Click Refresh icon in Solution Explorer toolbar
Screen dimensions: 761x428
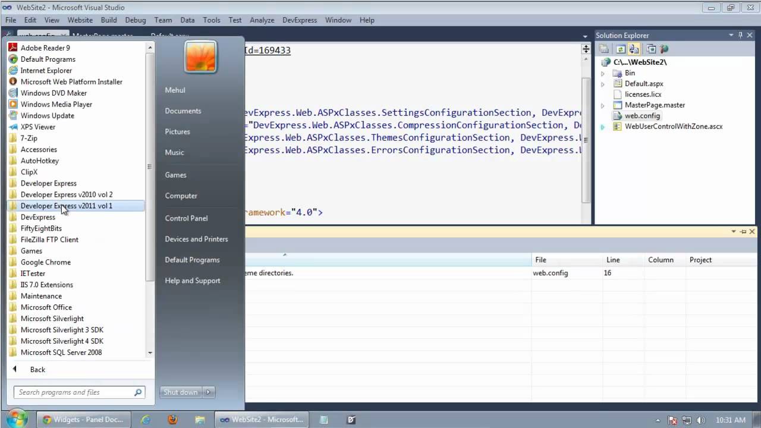pyautogui.click(x=621, y=49)
